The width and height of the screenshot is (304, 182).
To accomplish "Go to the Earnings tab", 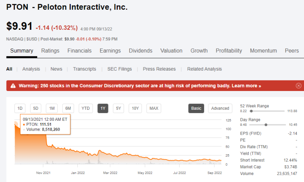I will [x=110, y=51].
